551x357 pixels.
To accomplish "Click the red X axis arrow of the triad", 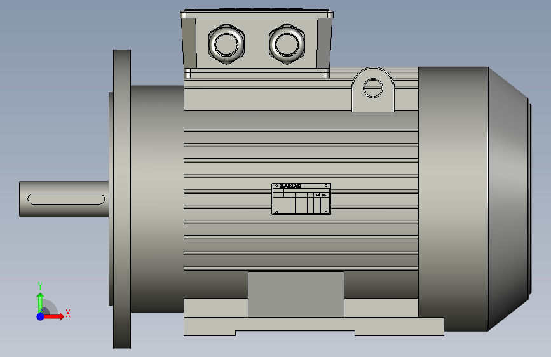I will point(54,316).
